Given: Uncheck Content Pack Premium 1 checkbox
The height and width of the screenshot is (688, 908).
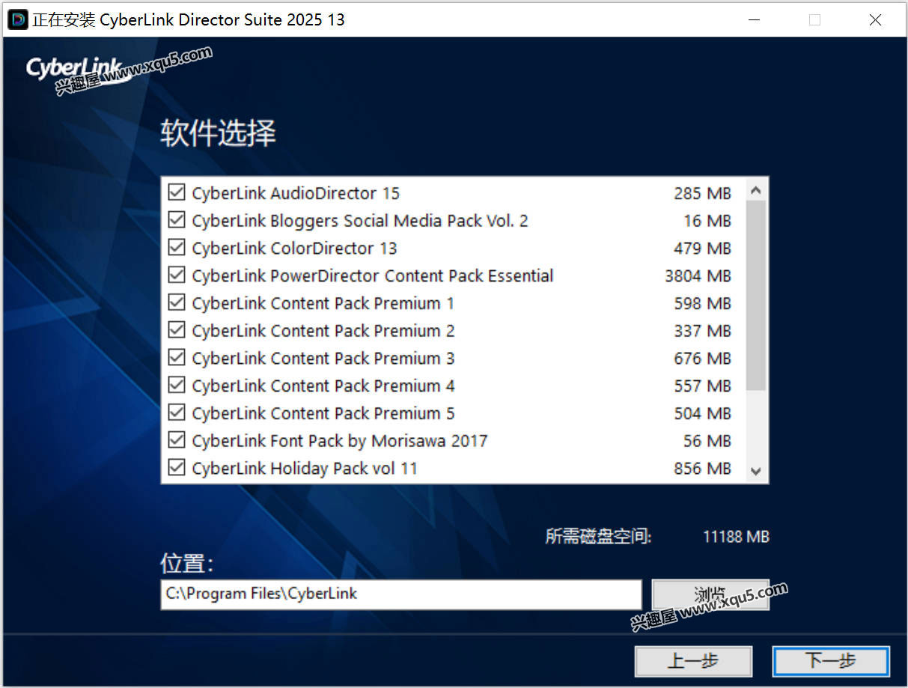Looking at the screenshot, I should 177,302.
